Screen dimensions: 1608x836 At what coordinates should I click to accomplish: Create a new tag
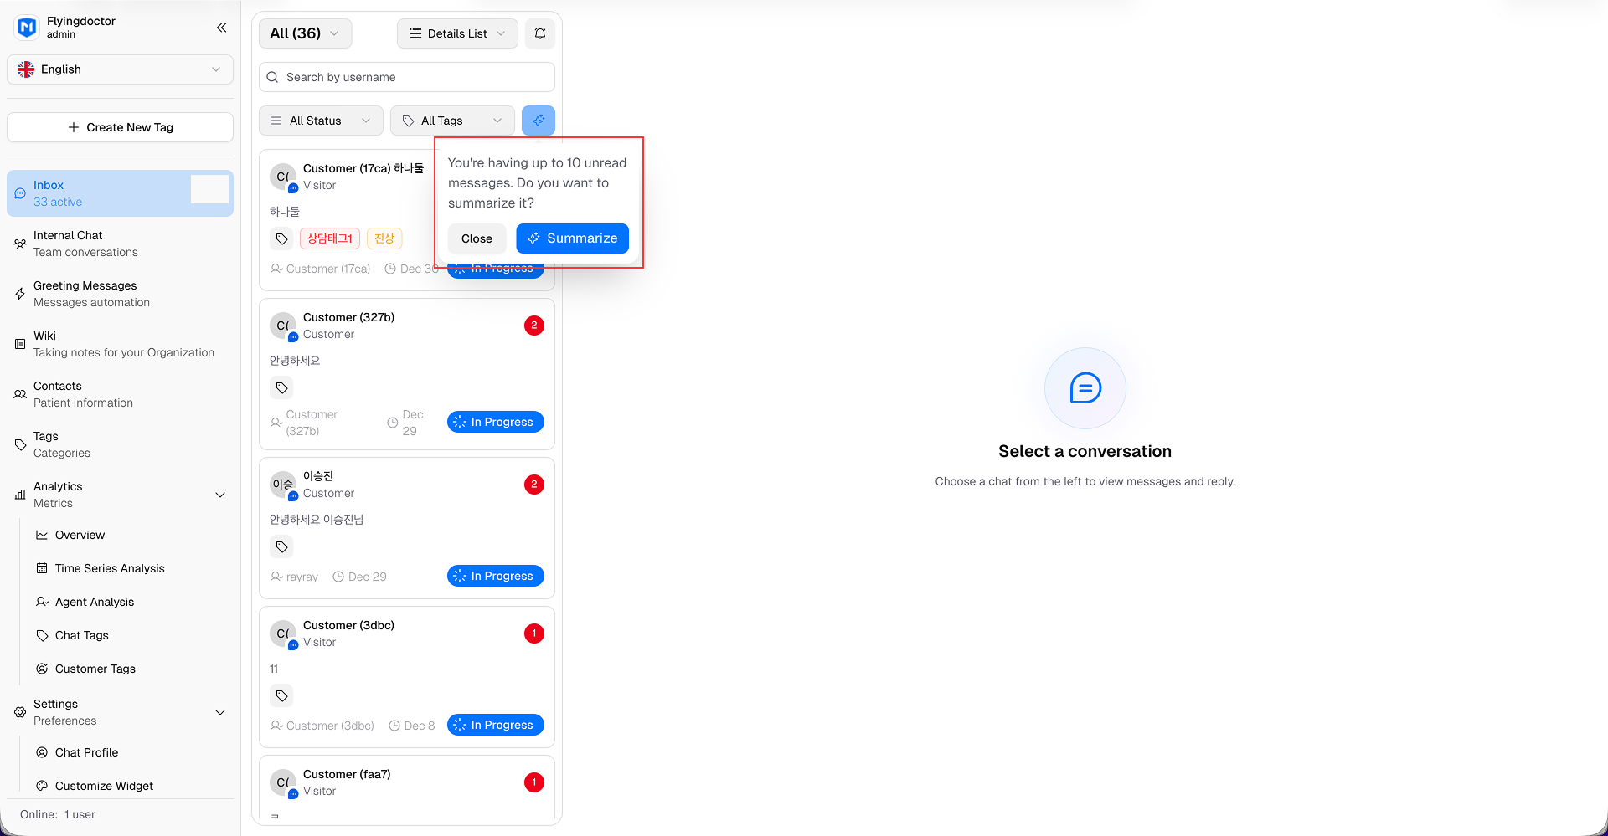(x=120, y=127)
